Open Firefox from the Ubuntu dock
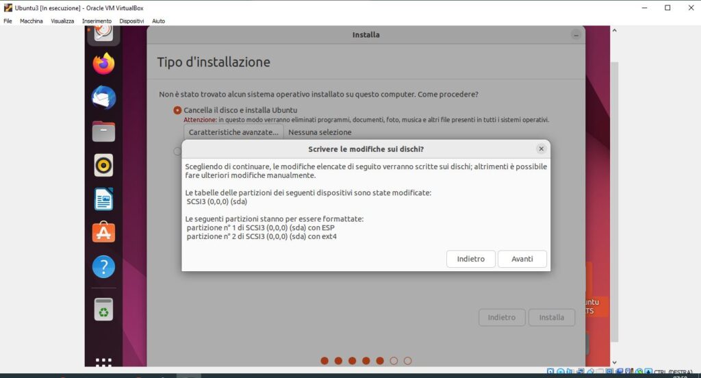 click(x=103, y=63)
